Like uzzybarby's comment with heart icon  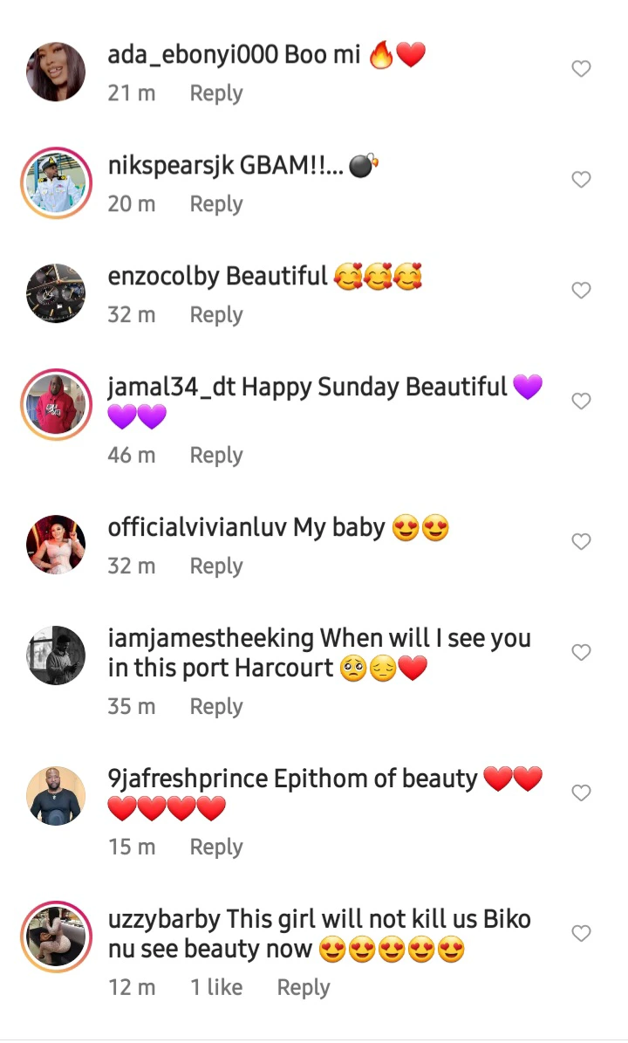coord(581,934)
